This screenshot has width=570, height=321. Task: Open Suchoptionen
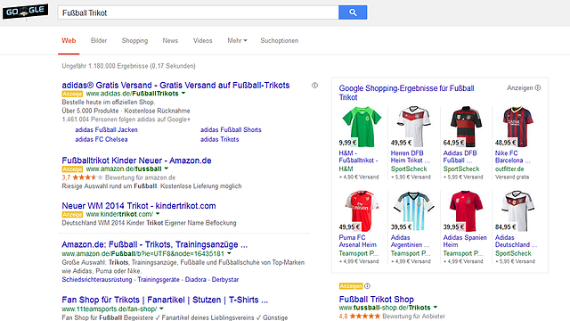pos(279,41)
